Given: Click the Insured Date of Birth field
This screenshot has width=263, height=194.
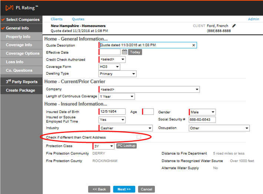Looking at the screenshot, I should [113, 112].
